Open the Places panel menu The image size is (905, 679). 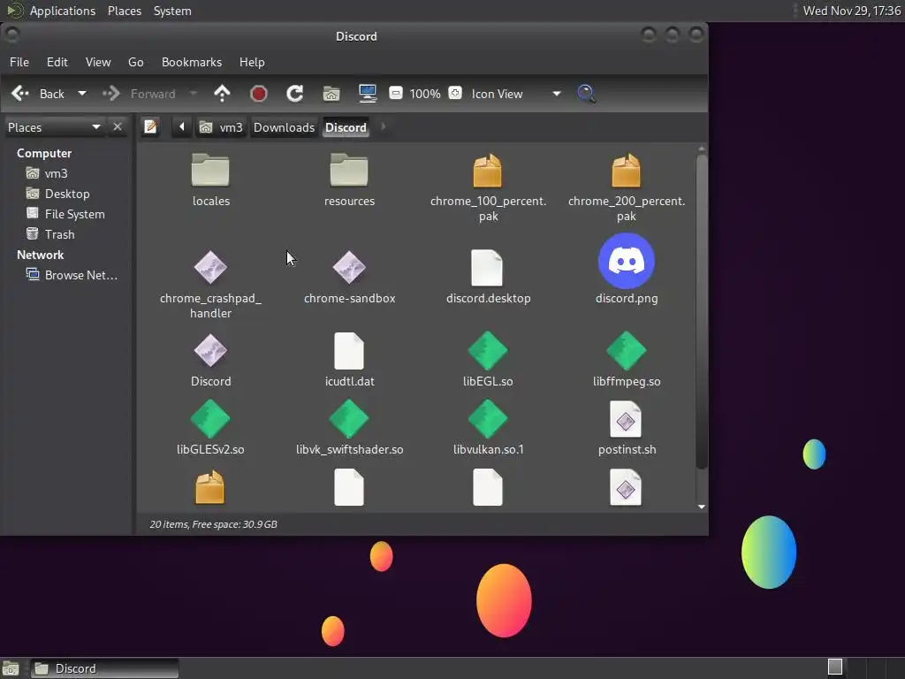[x=124, y=11]
